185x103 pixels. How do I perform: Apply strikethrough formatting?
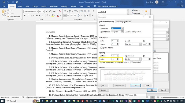[37, 15]
